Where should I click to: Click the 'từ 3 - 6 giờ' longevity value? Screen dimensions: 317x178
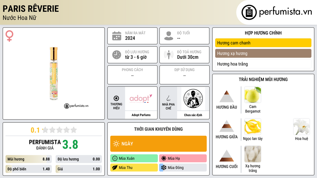(x=136, y=57)
